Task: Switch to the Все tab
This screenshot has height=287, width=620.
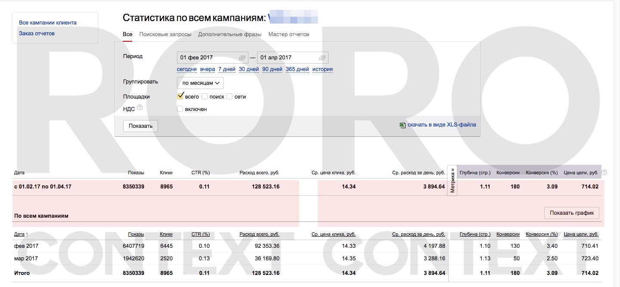Action: click(x=127, y=34)
